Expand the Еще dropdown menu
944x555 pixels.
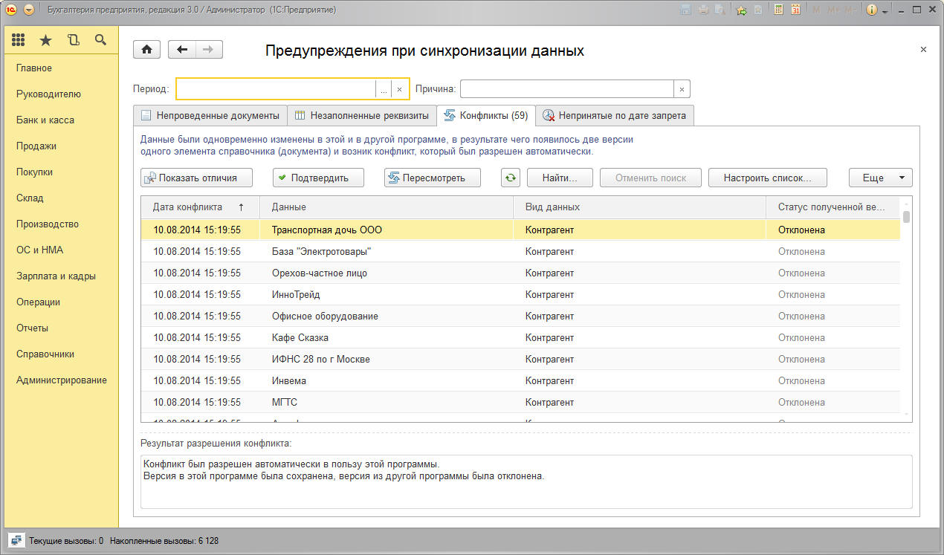tap(880, 178)
